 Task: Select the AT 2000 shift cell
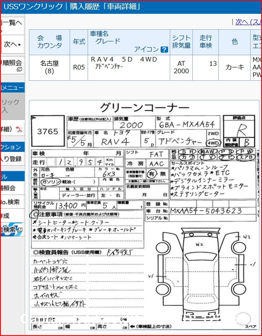tap(181, 67)
